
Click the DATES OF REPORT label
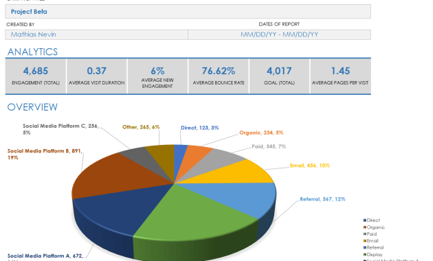click(x=279, y=24)
